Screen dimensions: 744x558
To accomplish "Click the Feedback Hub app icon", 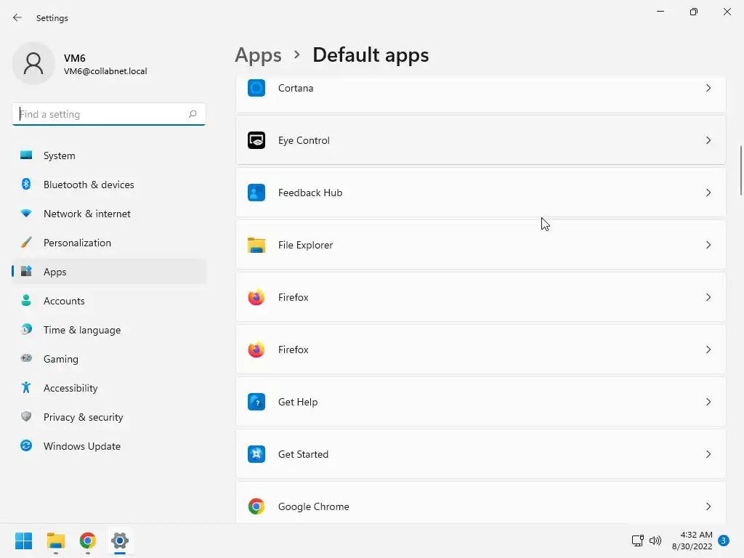I will click(x=256, y=193).
